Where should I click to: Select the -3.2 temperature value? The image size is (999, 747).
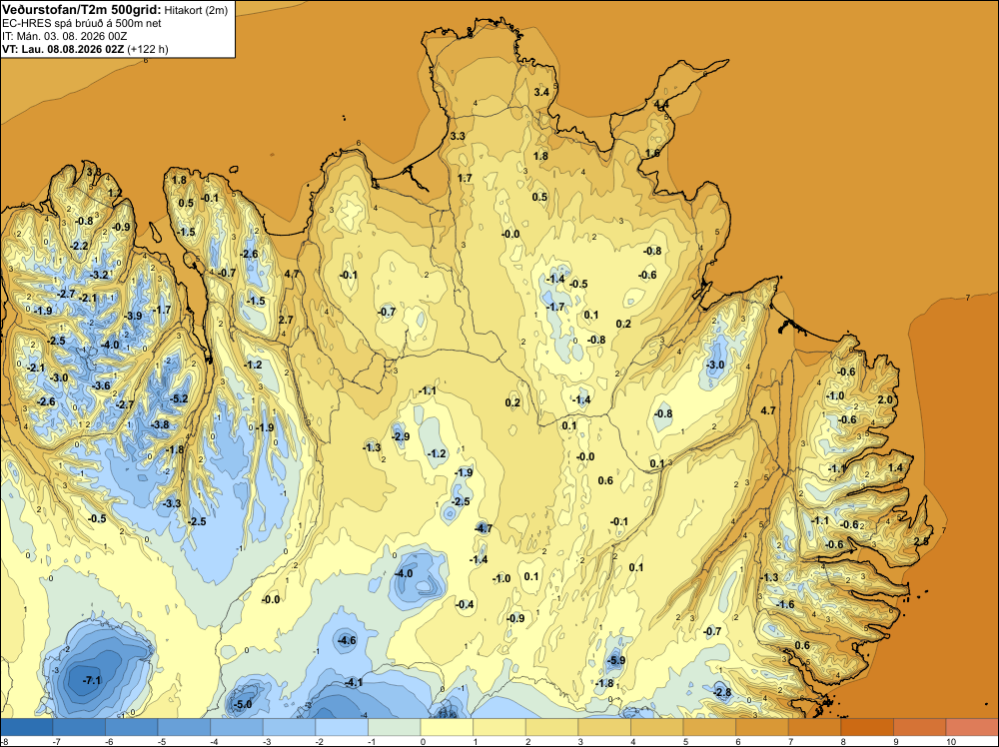(99, 275)
